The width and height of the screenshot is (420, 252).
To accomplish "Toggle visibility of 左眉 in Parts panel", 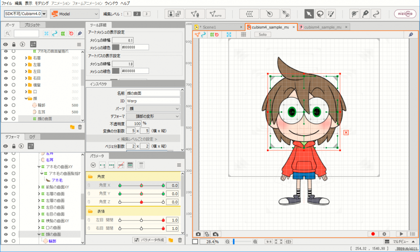I will 5,65.
